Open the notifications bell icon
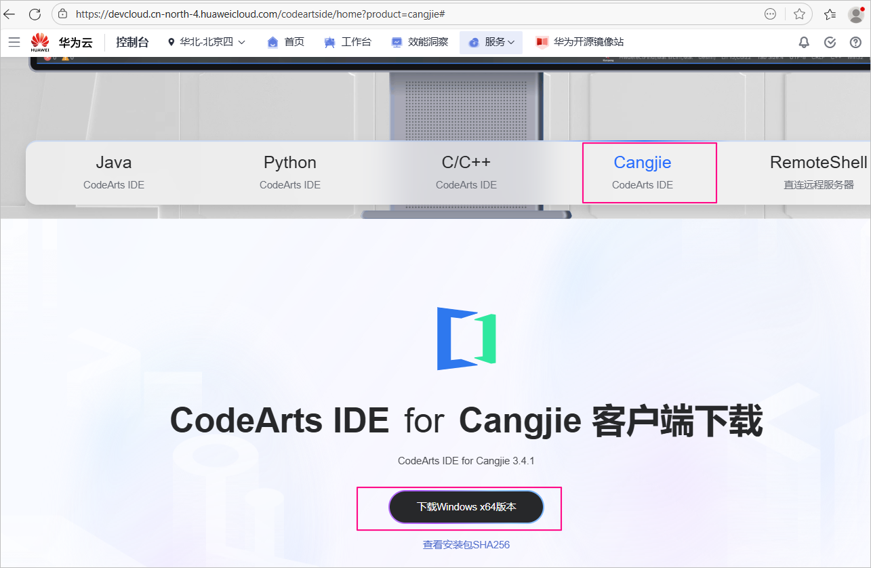 click(x=804, y=42)
